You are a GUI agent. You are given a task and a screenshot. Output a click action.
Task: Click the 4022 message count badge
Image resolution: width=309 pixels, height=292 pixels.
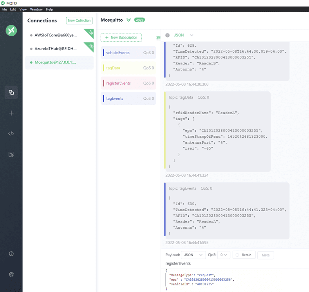click(x=139, y=20)
